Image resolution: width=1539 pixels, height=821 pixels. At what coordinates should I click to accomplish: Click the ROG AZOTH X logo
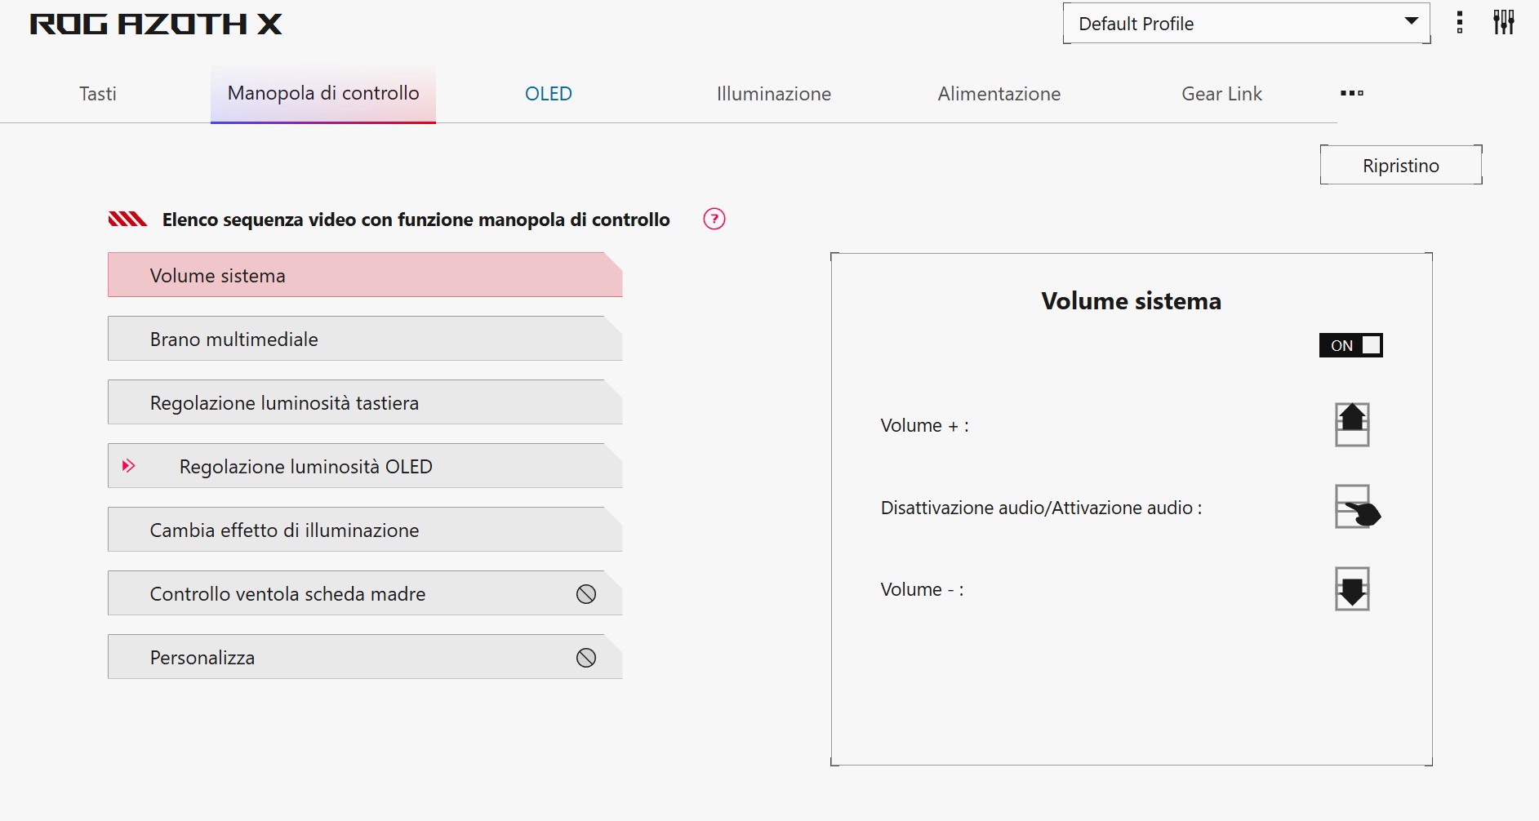coord(156,24)
